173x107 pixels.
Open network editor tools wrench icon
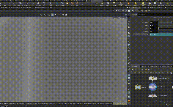click(171, 73)
